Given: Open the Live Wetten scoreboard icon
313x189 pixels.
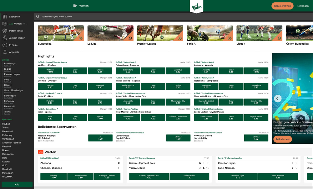Looking at the screenshot, I should tap(5, 24).
